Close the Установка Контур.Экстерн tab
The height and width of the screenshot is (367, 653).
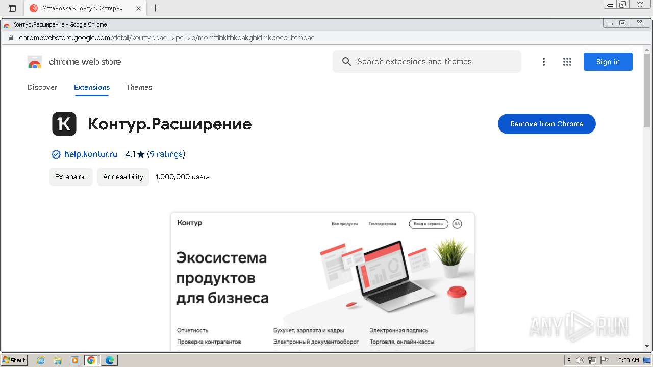pos(138,8)
